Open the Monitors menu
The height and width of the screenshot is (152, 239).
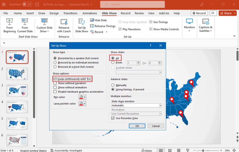[x=189, y=25]
